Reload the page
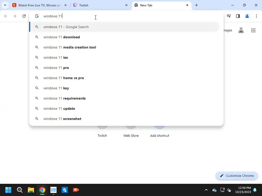Screen dimensions: 262x196 coord(24,16)
